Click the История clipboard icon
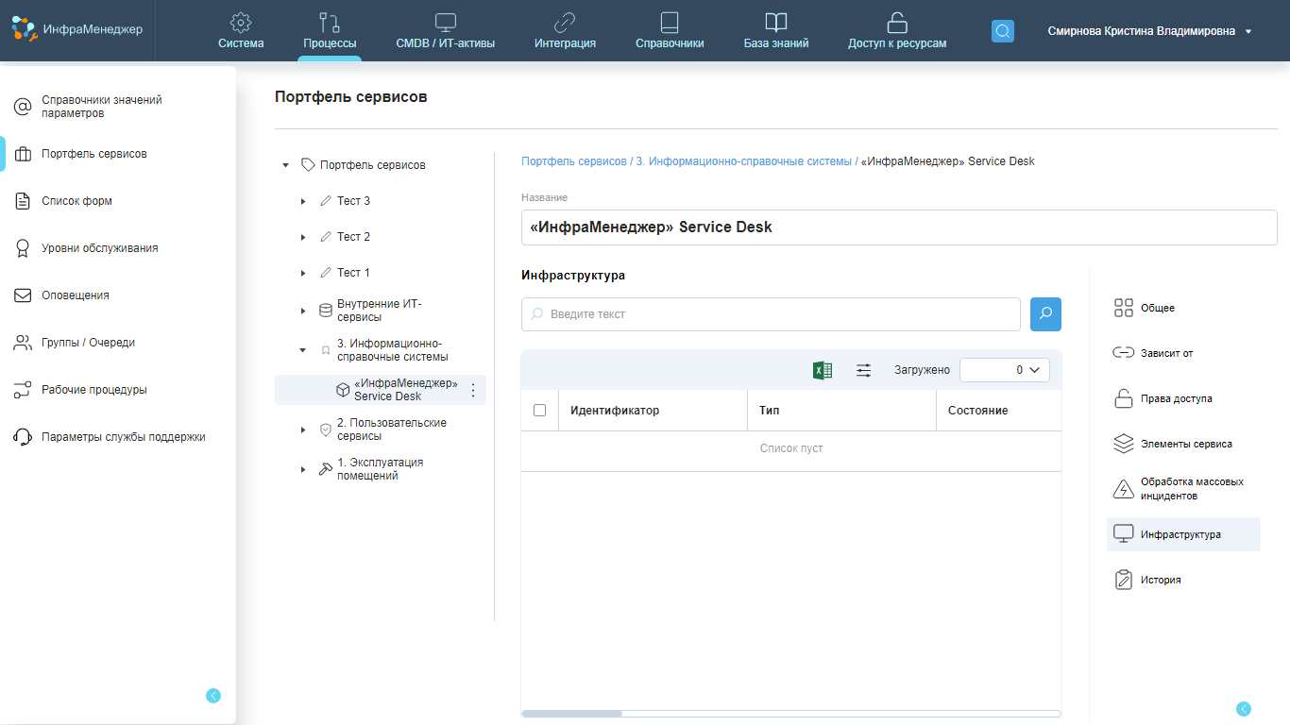1290x725 pixels. [1124, 580]
